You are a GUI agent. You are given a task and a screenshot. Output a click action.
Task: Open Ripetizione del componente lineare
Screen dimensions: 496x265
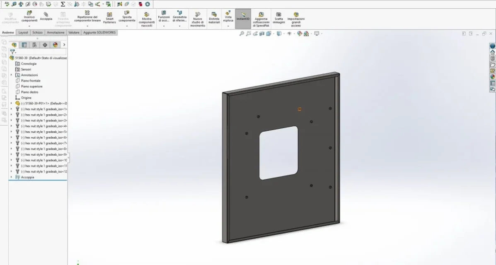[87, 17]
